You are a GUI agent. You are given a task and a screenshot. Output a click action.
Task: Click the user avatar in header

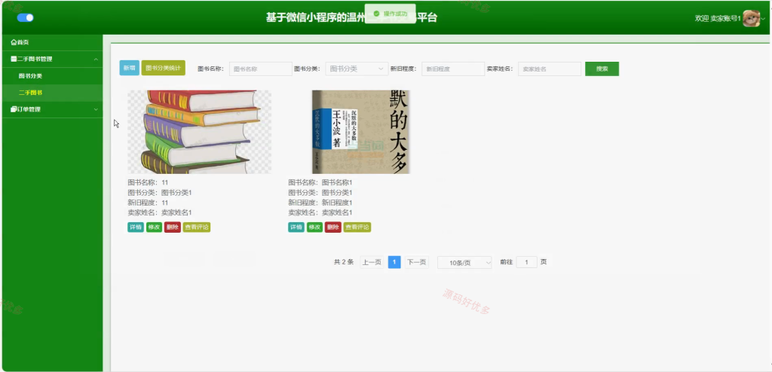(x=752, y=18)
